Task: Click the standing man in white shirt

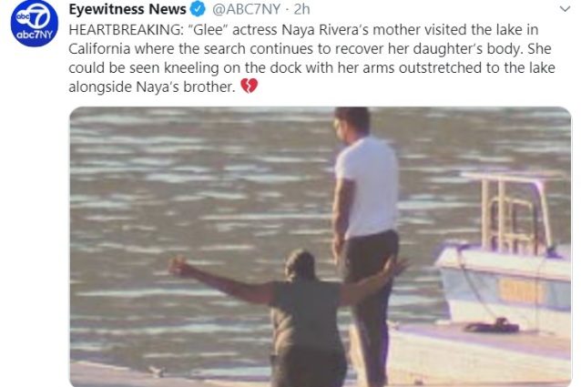Action: pyautogui.click(x=366, y=237)
